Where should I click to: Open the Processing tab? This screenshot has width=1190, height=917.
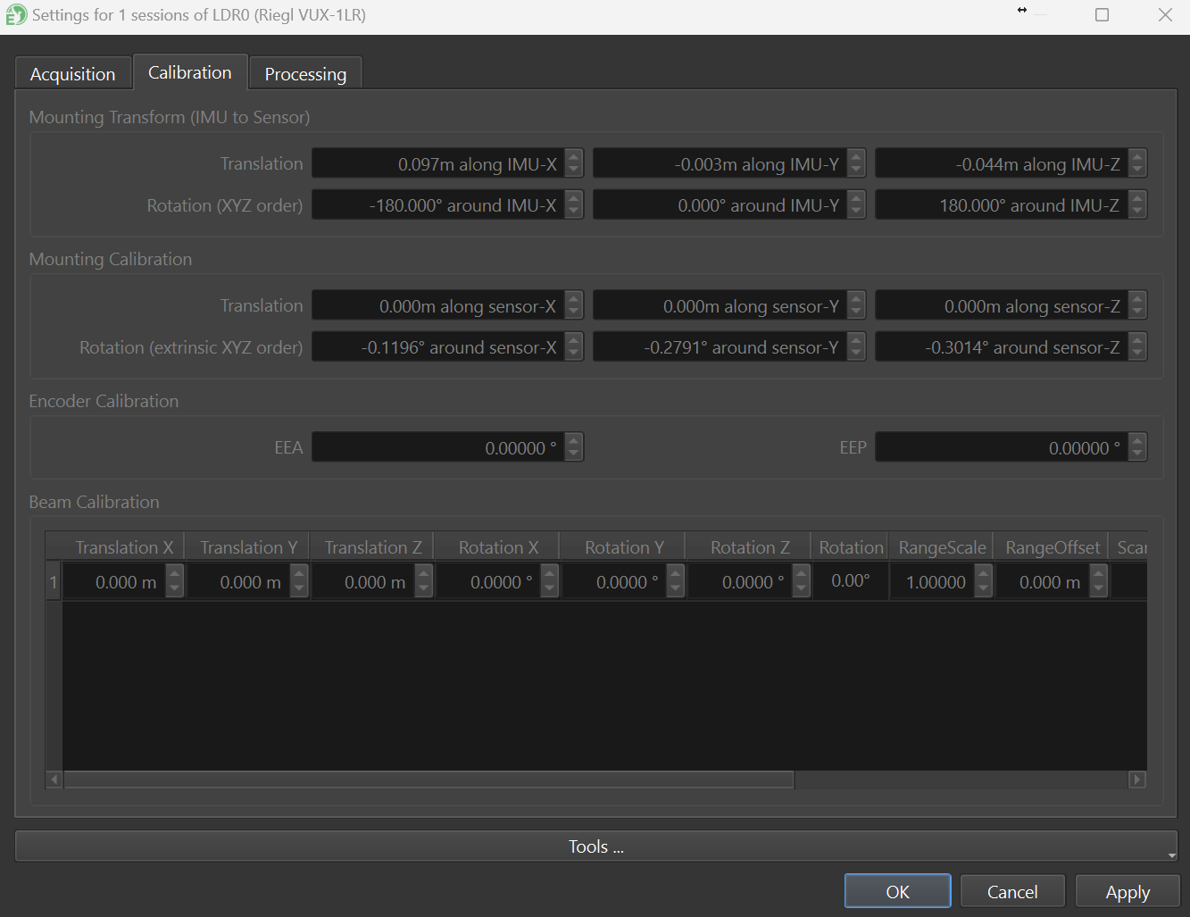tap(305, 74)
